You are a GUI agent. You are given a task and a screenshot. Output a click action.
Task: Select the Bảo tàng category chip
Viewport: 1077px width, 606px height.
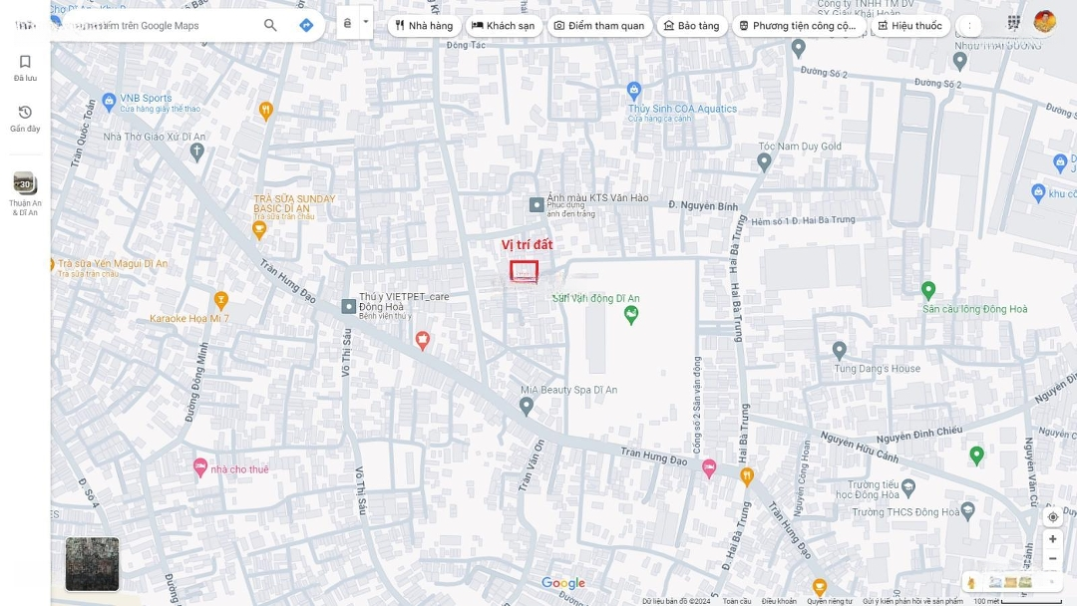point(691,26)
